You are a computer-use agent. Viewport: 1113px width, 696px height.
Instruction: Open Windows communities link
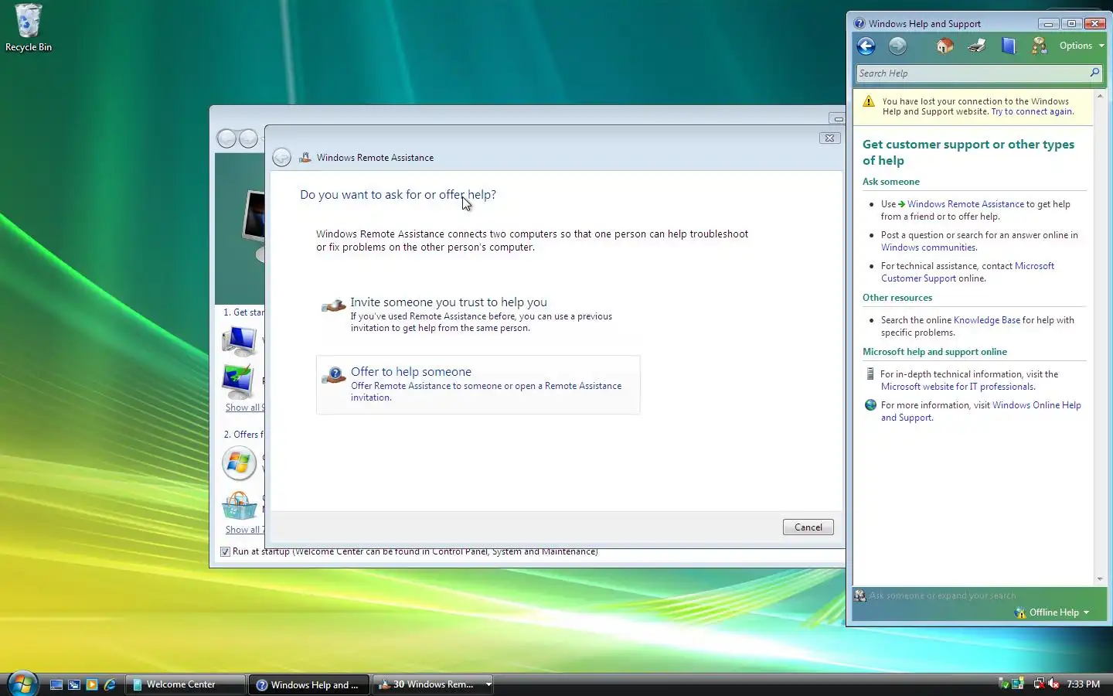928,247
